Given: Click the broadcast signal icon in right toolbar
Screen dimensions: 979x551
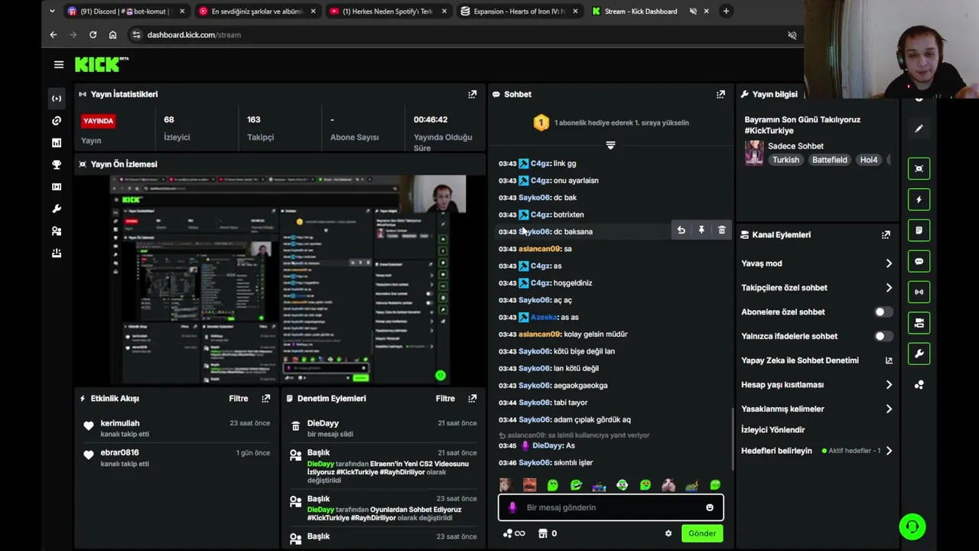Looking at the screenshot, I should point(919,292).
